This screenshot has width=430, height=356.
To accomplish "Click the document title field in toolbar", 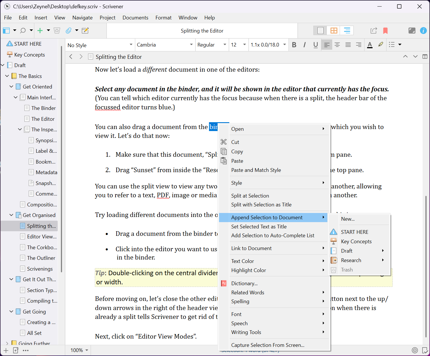I will coord(202,31).
